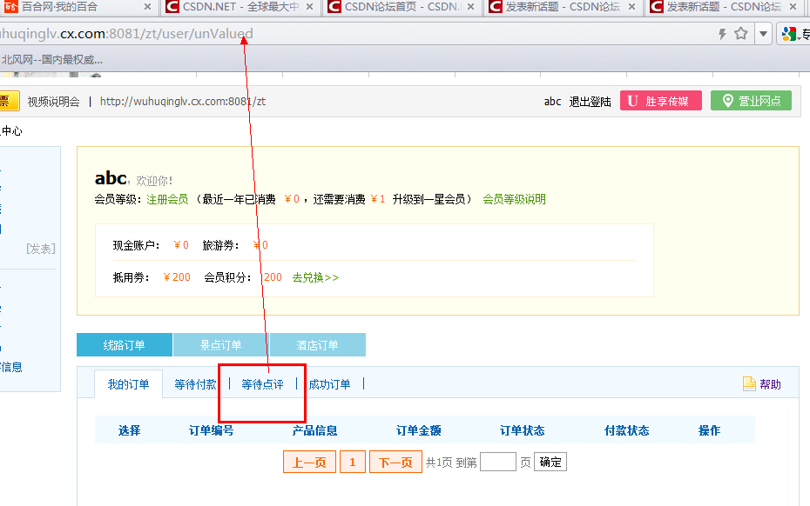Open 会员等级说明 link
810x506 pixels.
pos(514,199)
